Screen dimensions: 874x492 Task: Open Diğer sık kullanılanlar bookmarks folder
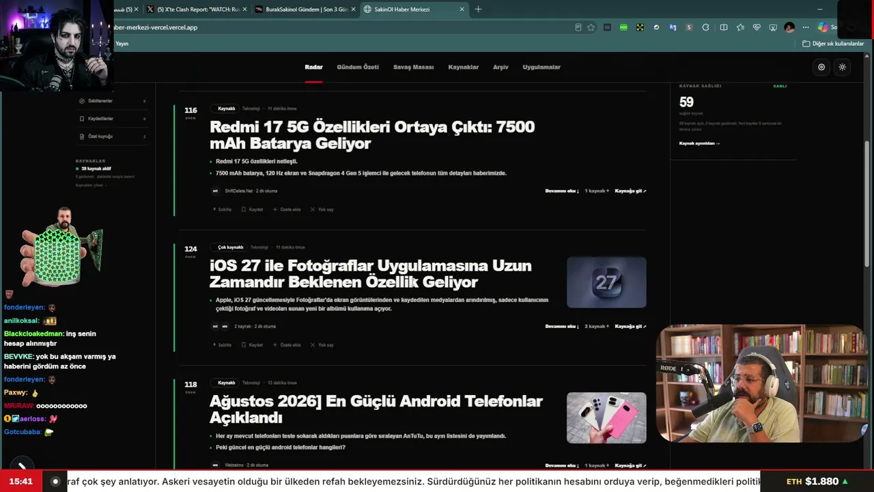click(x=833, y=44)
